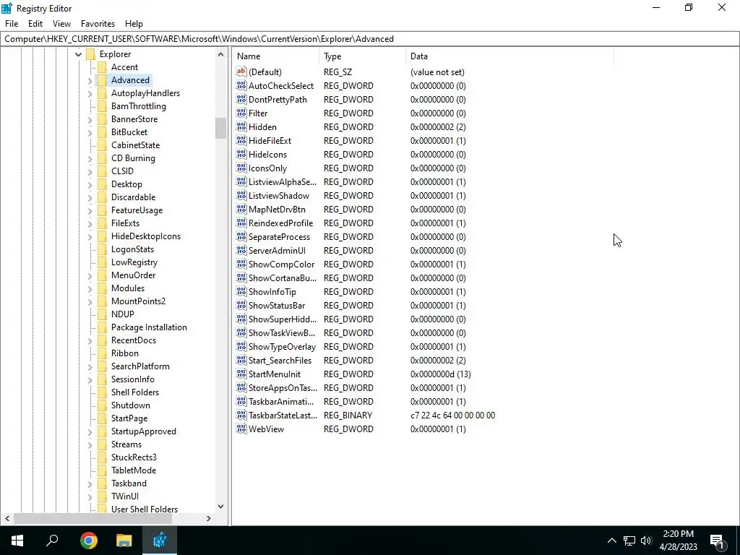The height and width of the screenshot is (555, 740).
Task: Expand the CD Burning key
Action: 90,158
